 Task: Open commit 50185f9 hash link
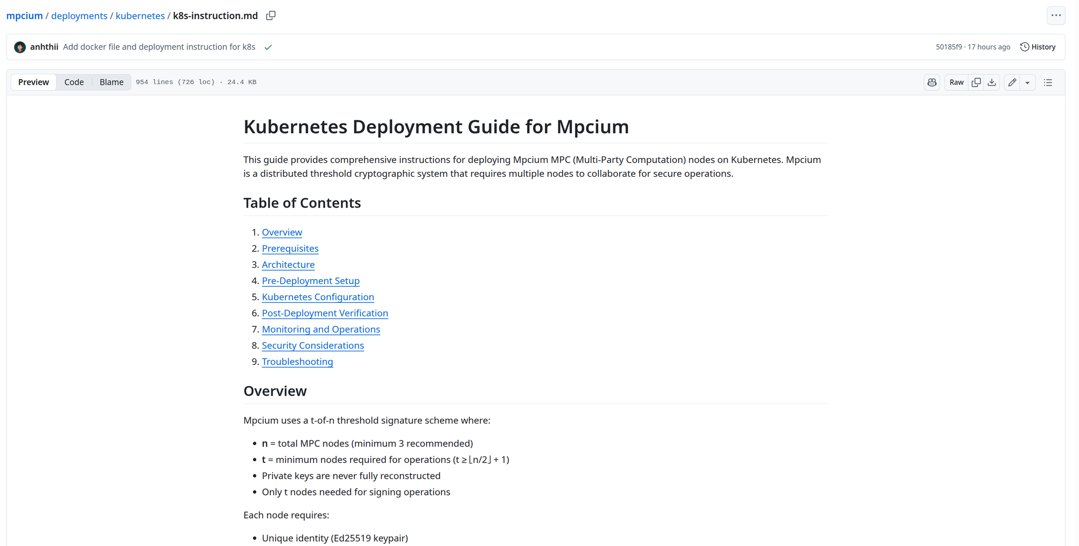[x=948, y=47]
